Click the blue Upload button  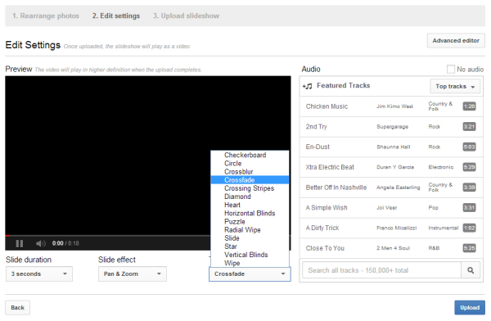470,308
